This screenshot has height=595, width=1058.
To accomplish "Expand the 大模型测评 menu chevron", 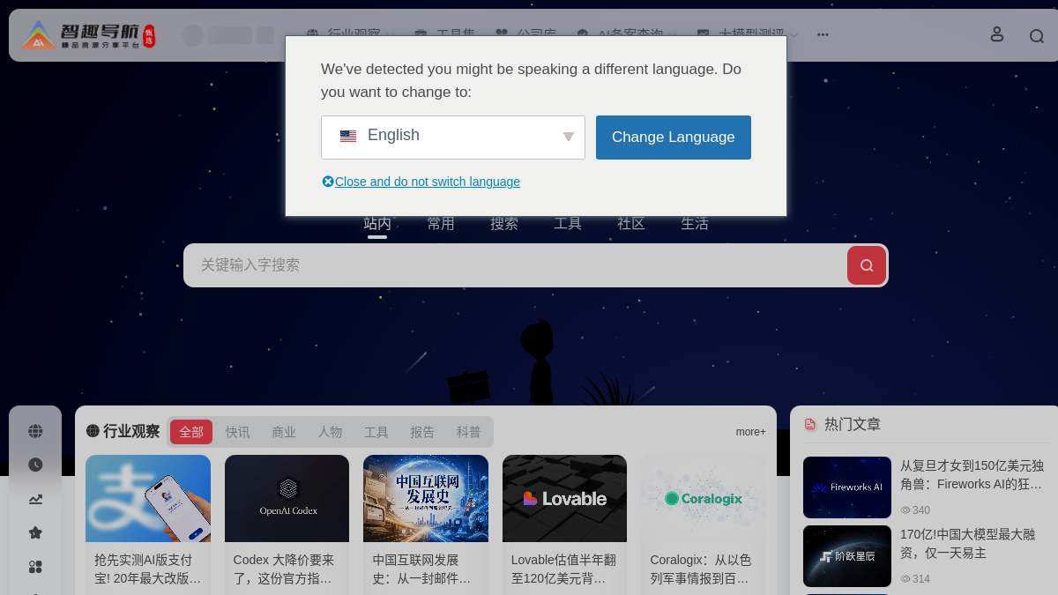I will (793, 35).
